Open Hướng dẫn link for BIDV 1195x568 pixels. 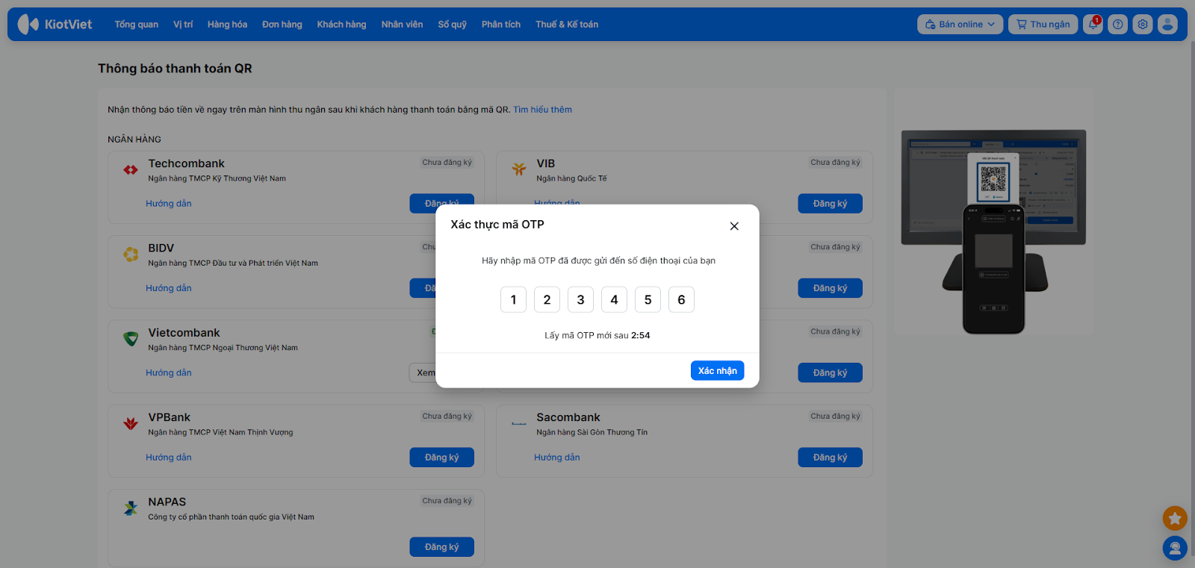click(169, 288)
